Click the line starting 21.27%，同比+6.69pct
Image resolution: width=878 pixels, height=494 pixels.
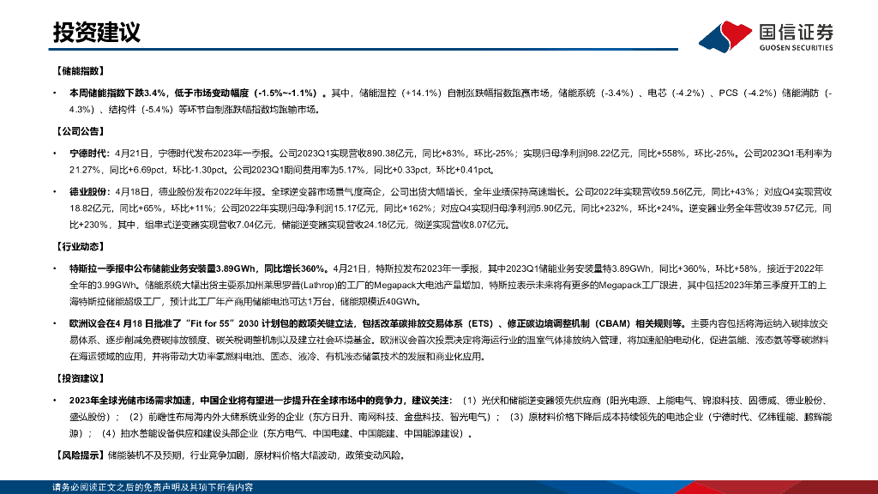pyautogui.click(x=282, y=170)
